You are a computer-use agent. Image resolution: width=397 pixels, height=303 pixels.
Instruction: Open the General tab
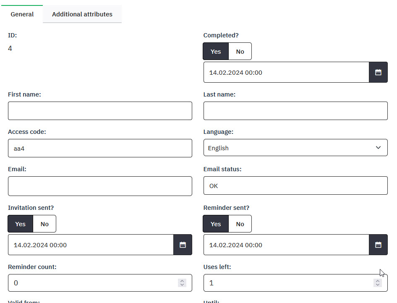point(22,14)
